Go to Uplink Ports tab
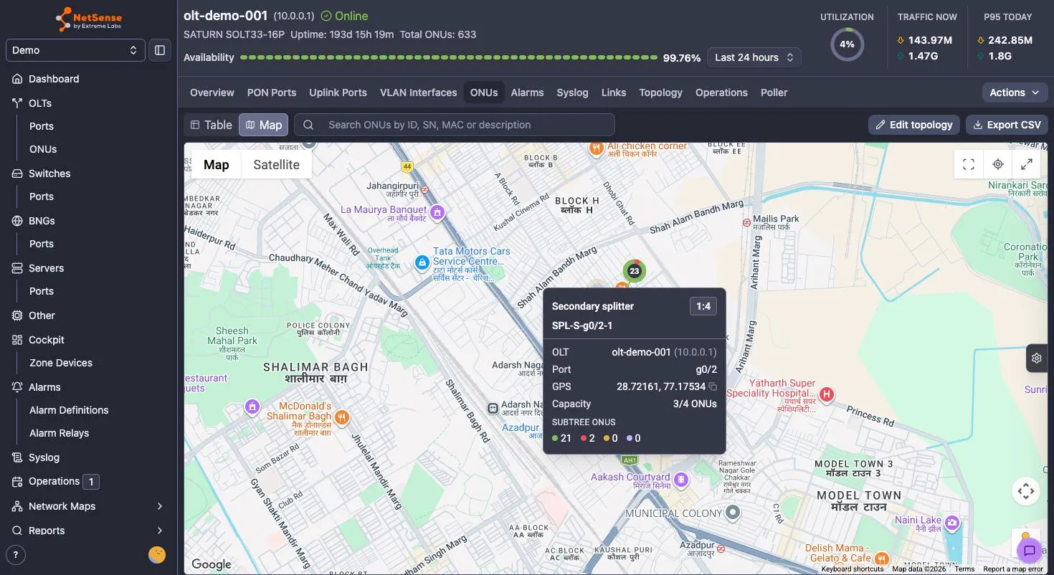1054x575 pixels. pyautogui.click(x=338, y=92)
